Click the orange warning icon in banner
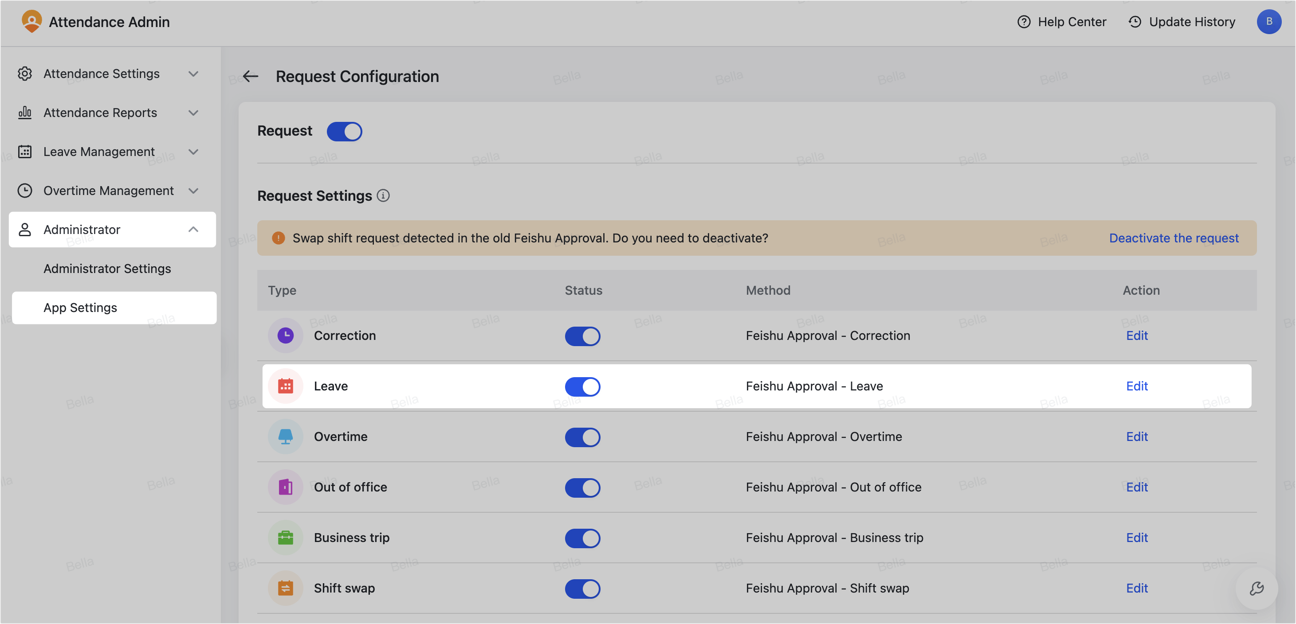 click(278, 238)
